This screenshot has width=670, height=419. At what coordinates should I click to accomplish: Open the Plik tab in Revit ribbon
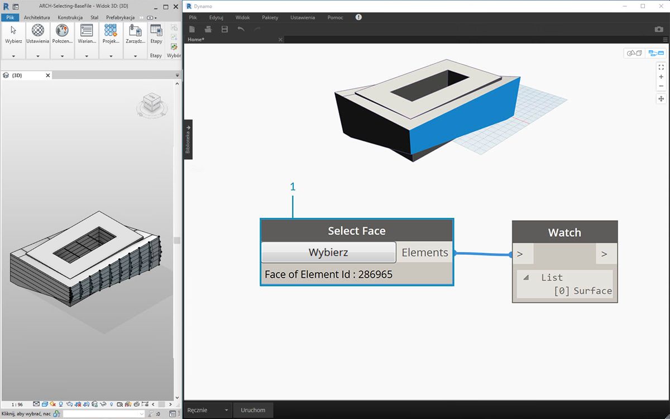(x=10, y=18)
